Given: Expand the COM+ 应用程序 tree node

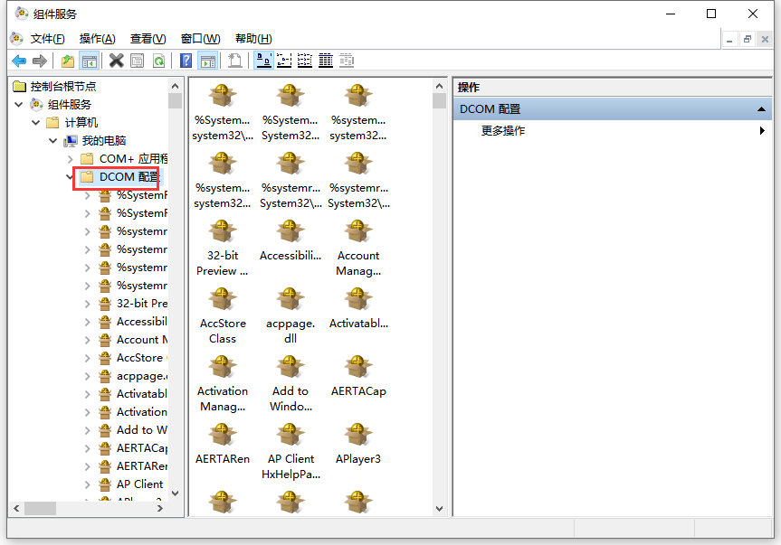Looking at the screenshot, I should (71, 159).
